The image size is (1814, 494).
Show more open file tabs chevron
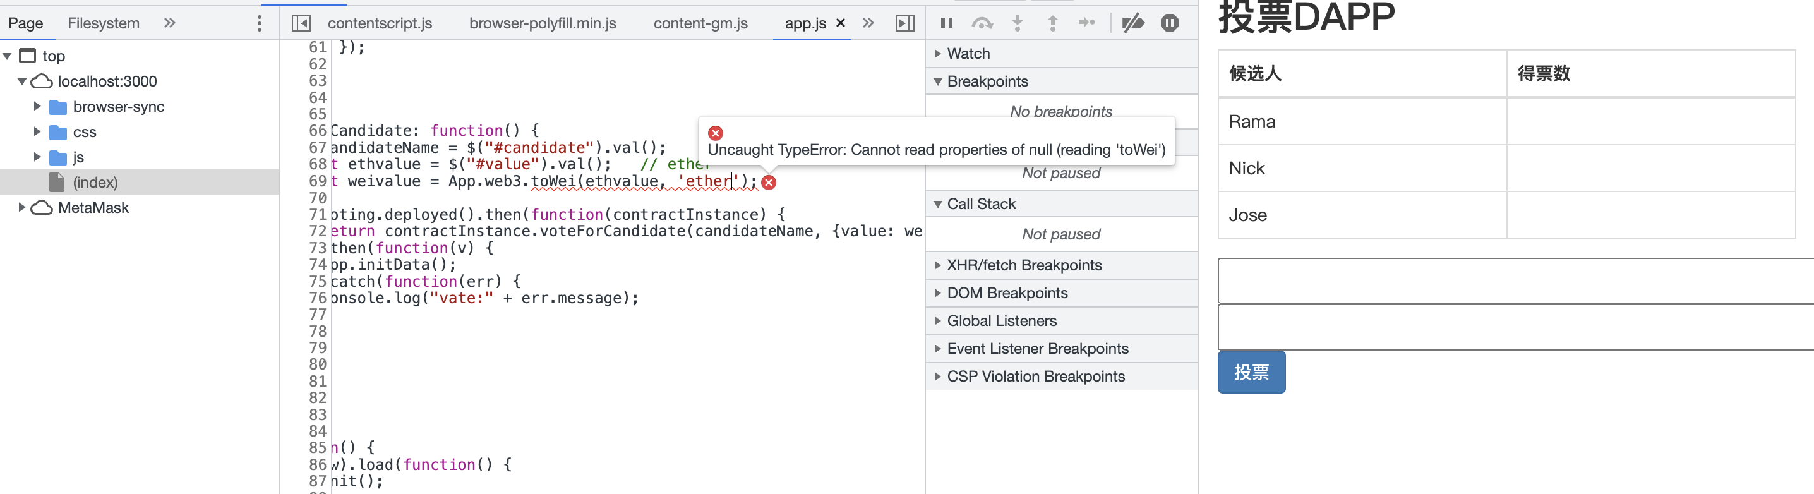click(x=868, y=23)
